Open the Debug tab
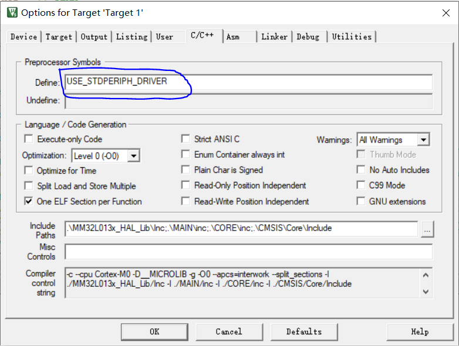The width and height of the screenshot is (459, 346). tap(308, 36)
